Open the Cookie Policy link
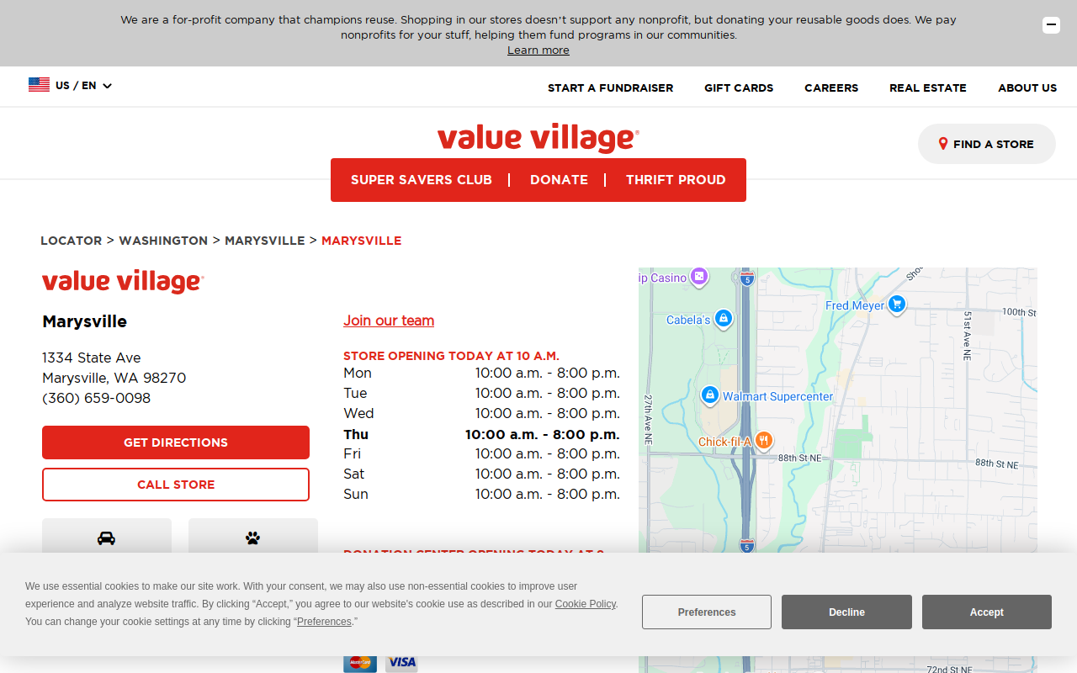 click(586, 604)
